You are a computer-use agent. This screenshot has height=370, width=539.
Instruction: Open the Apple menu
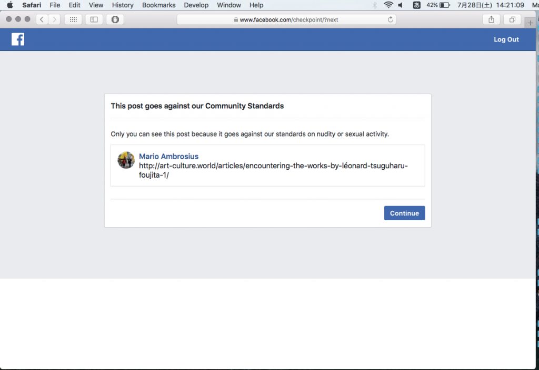pos(9,5)
